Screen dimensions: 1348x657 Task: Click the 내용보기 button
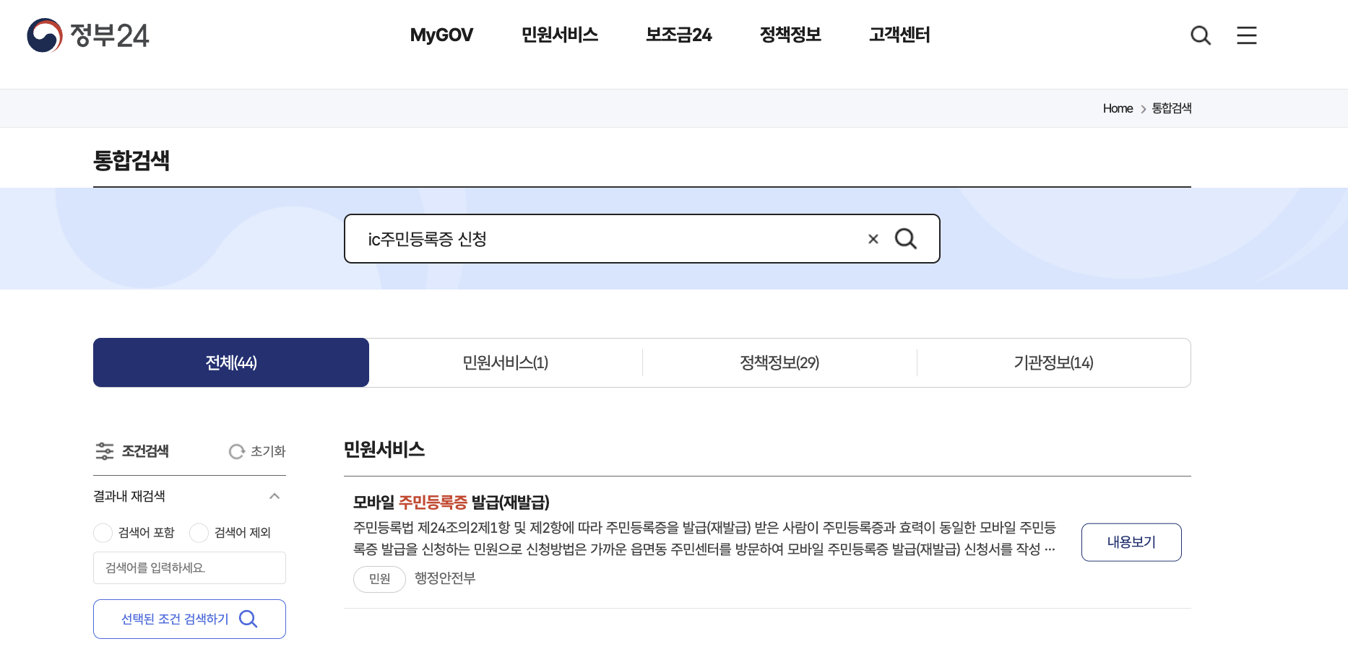(x=1131, y=542)
